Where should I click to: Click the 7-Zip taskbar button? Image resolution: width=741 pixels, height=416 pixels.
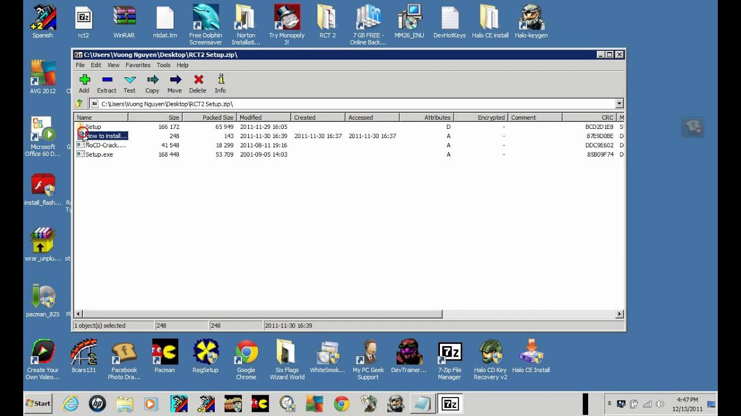pyautogui.click(x=450, y=403)
